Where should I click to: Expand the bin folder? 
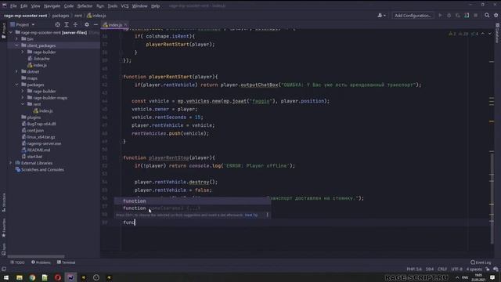(x=16, y=39)
